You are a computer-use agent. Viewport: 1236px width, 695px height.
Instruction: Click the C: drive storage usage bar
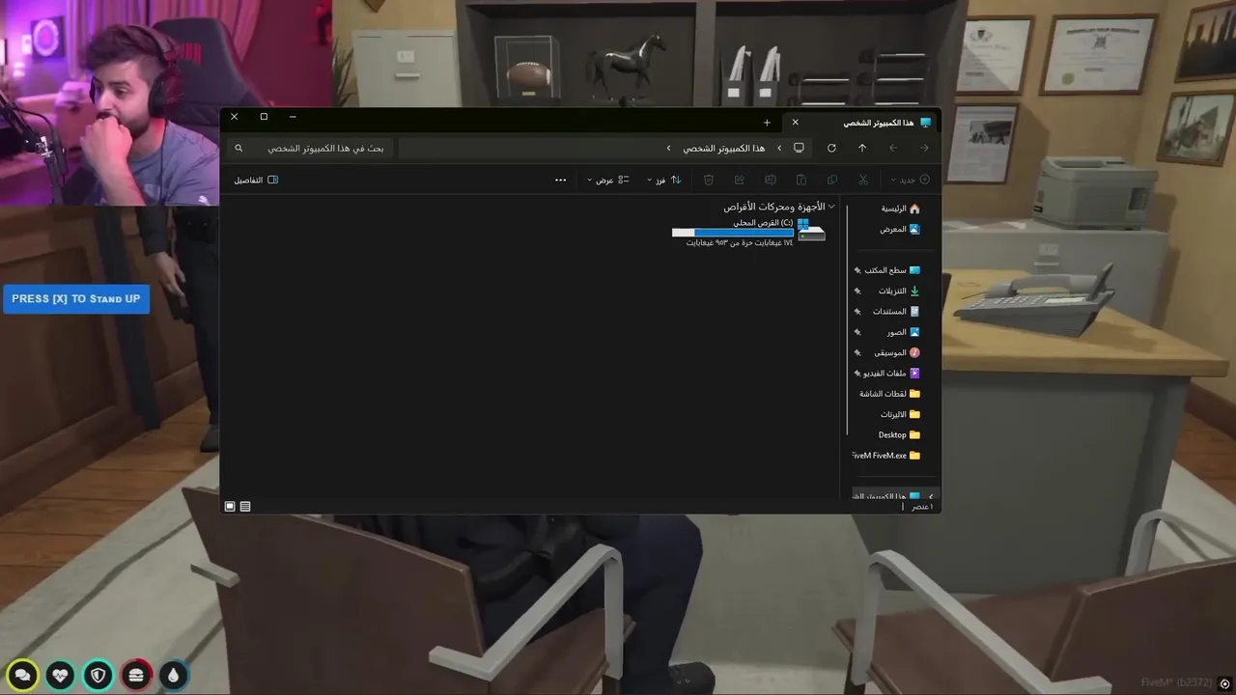tap(732, 233)
